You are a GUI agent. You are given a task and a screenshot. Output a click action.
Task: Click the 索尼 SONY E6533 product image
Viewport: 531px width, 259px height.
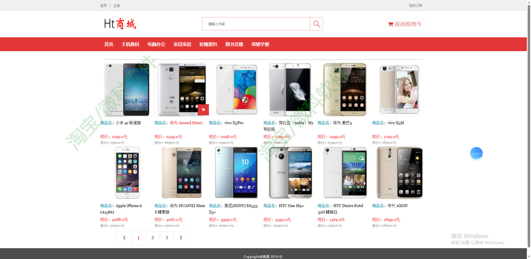(x=236, y=173)
